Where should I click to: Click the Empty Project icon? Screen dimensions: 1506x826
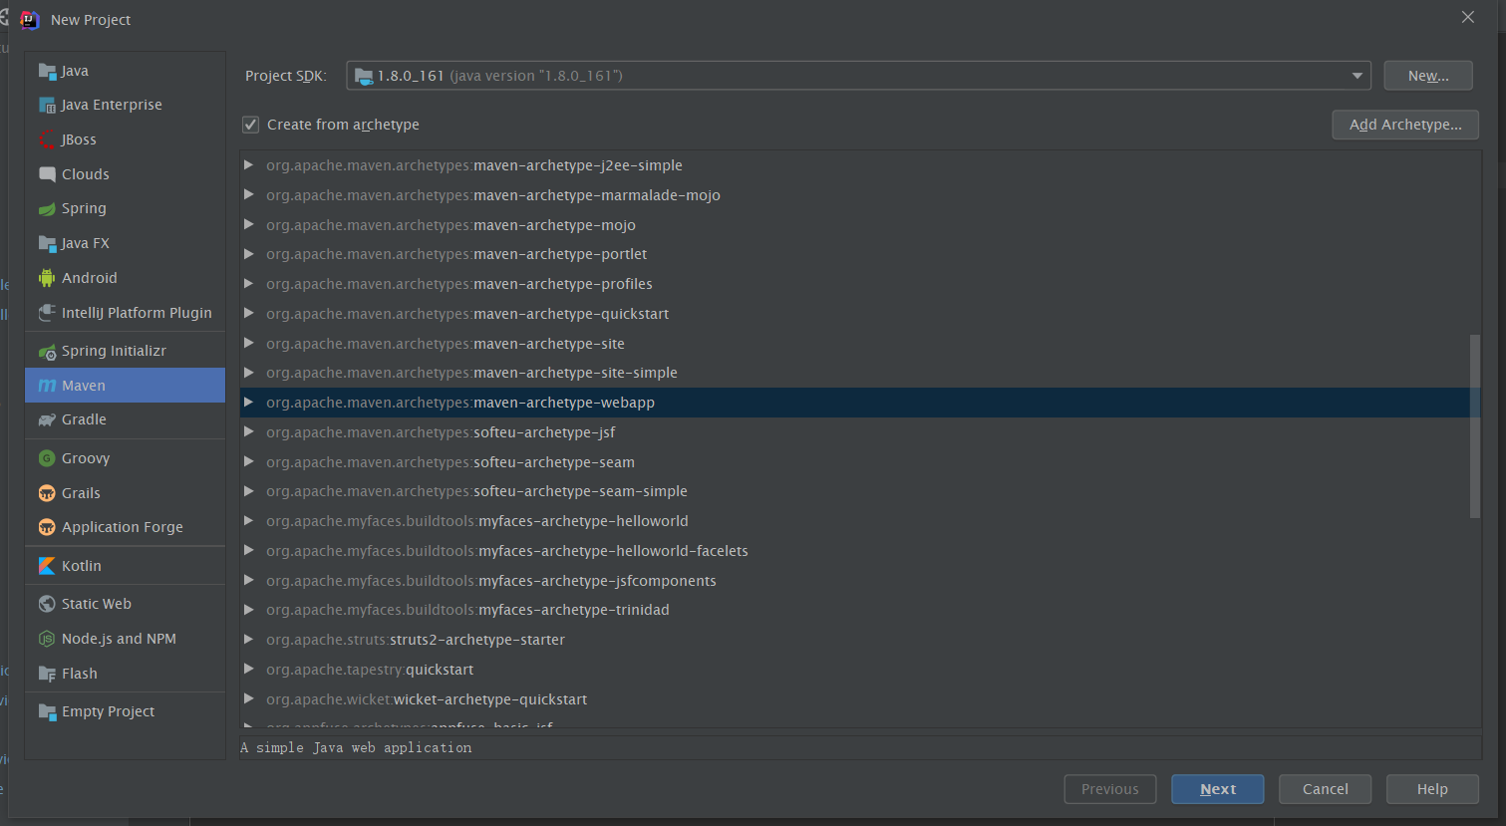click(x=47, y=711)
